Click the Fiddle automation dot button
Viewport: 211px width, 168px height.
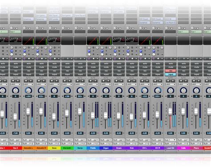point(91,81)
